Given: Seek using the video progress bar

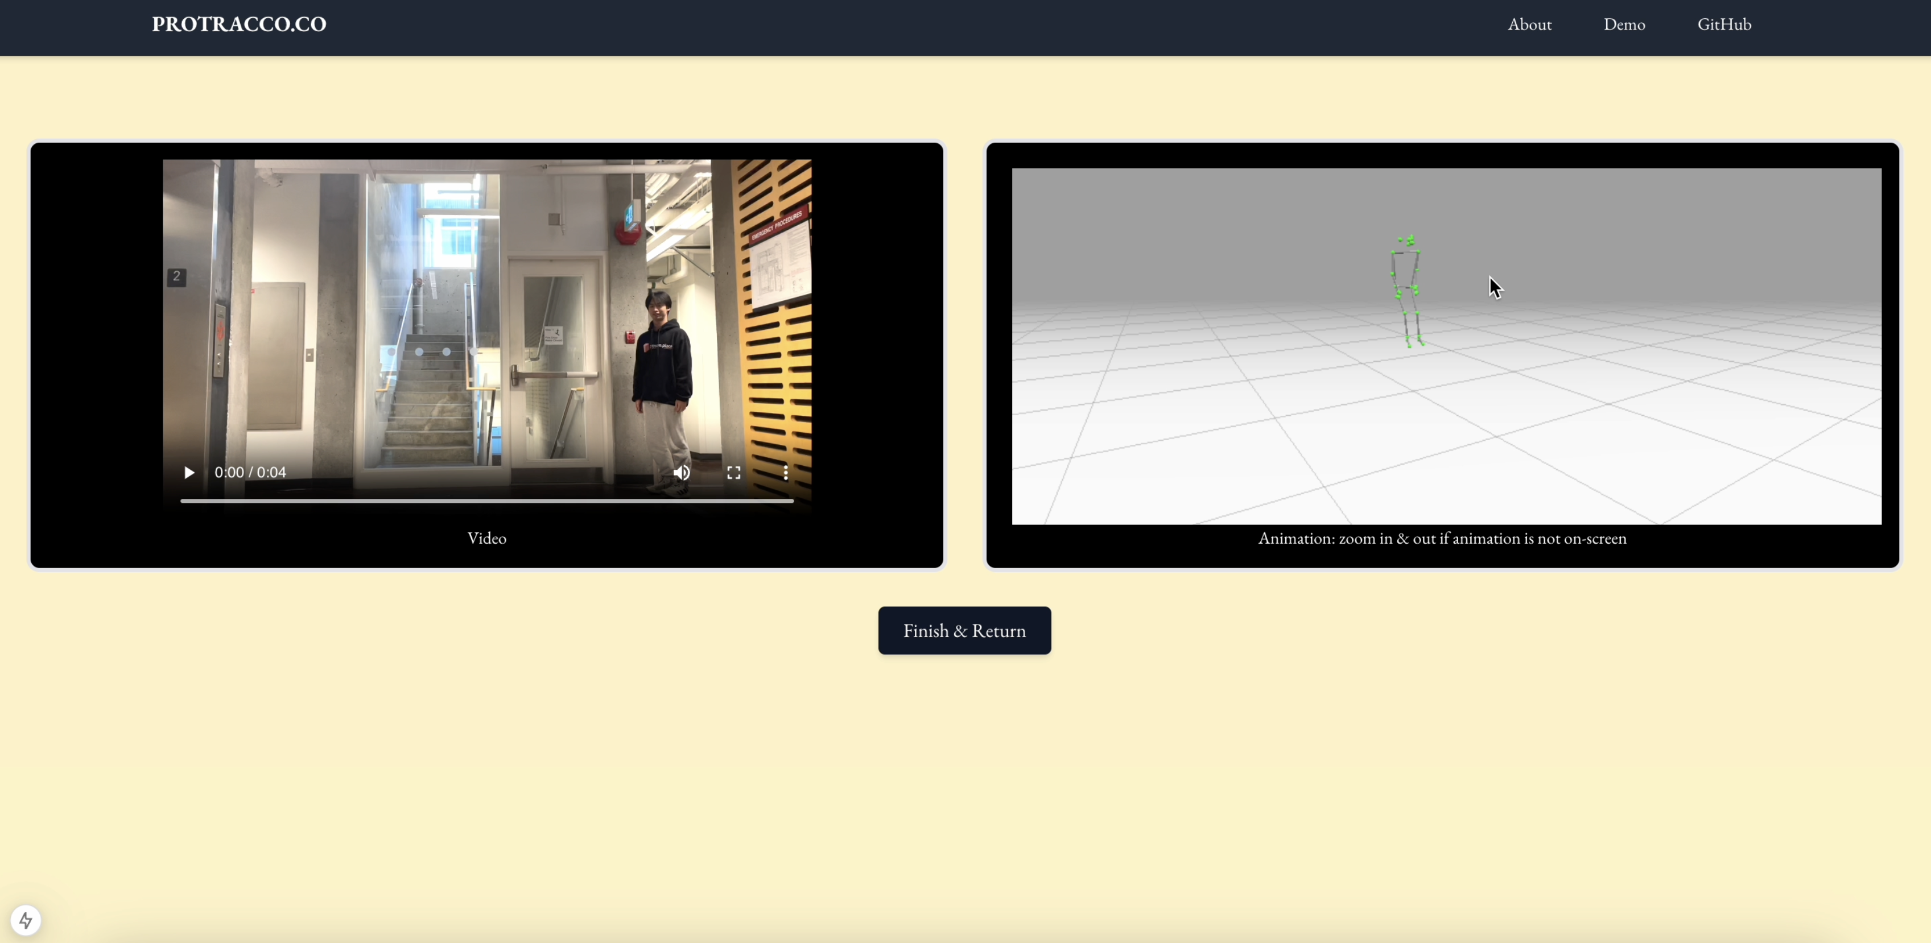Looking at the screenshot, I should point(486,501).
